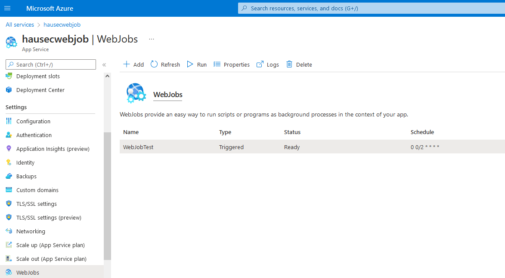Sort by the Type column header

(225, 132)
